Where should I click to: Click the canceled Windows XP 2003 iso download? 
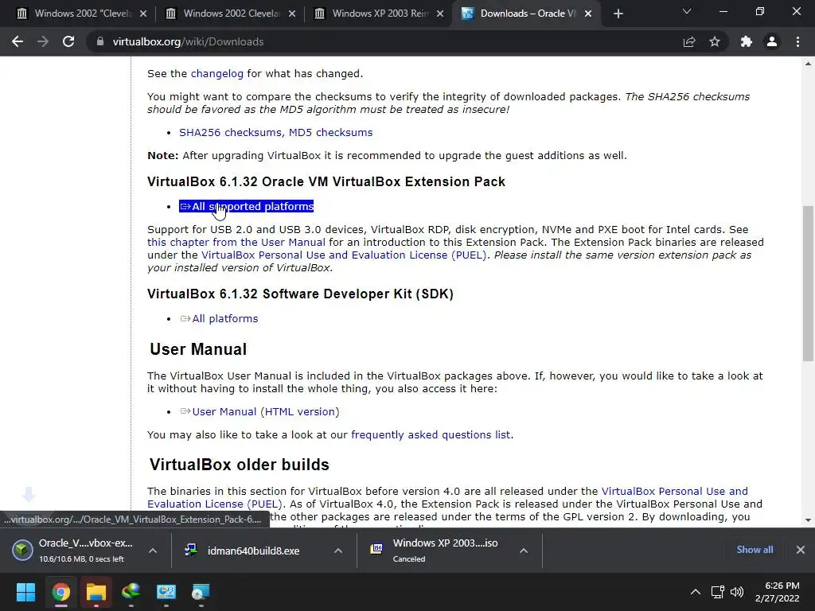pos(434,551)
